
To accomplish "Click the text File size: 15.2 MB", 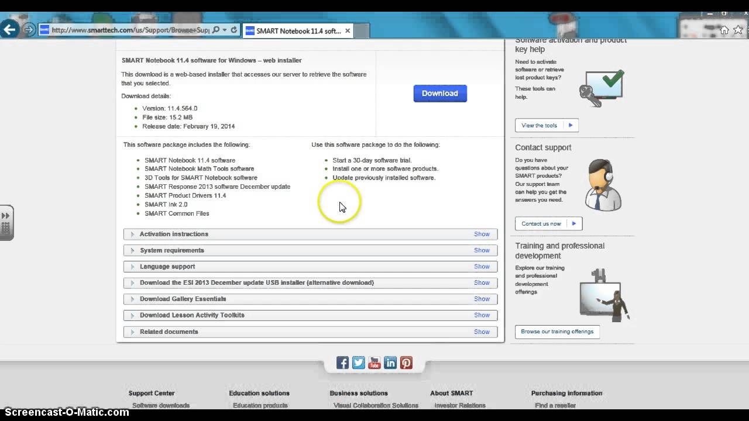I will pos(167,118).
